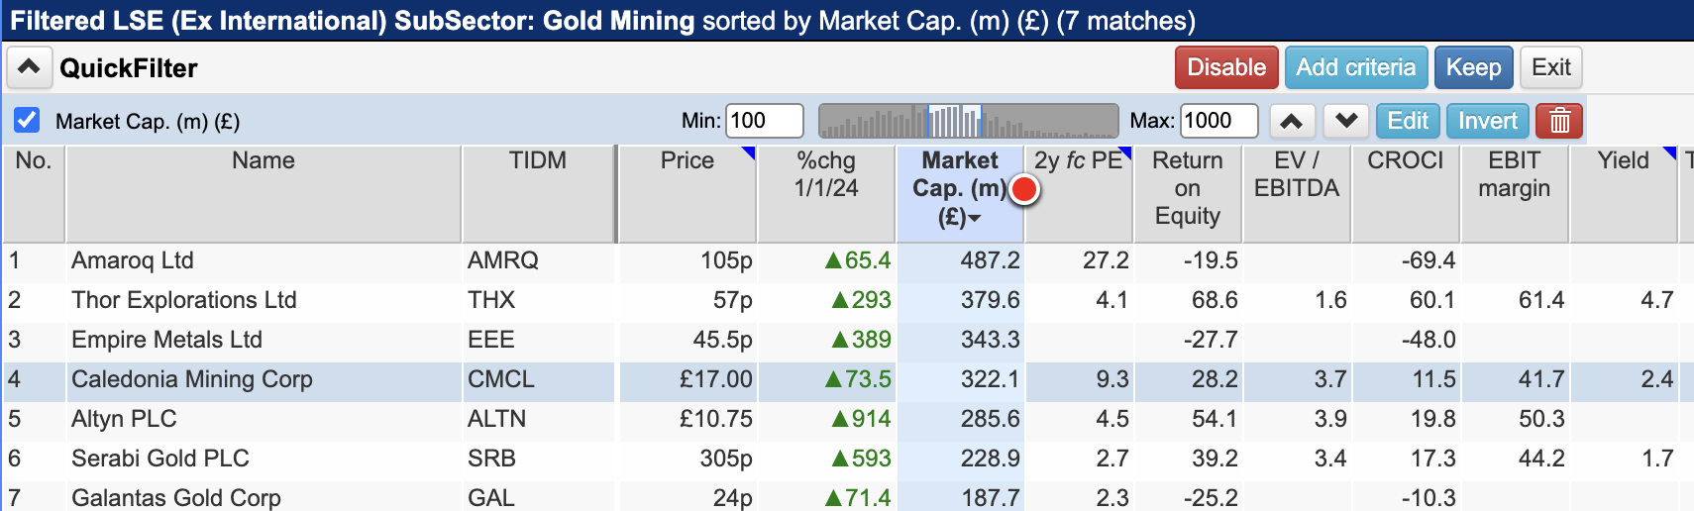Click blue corner marker on 2y fc PE header
This screenshot has width=1694, height=511.
1126,152
